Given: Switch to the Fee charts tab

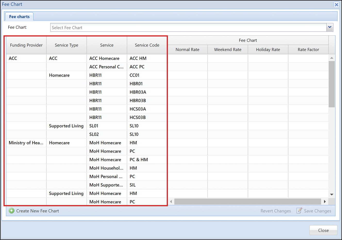Looking at the screenshot, I should pos(19,17).
